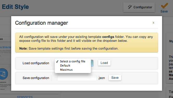The width and height of the screenshot is (173, 98).
Task: Click the Save button beside .json
Action: pos(115,78)
